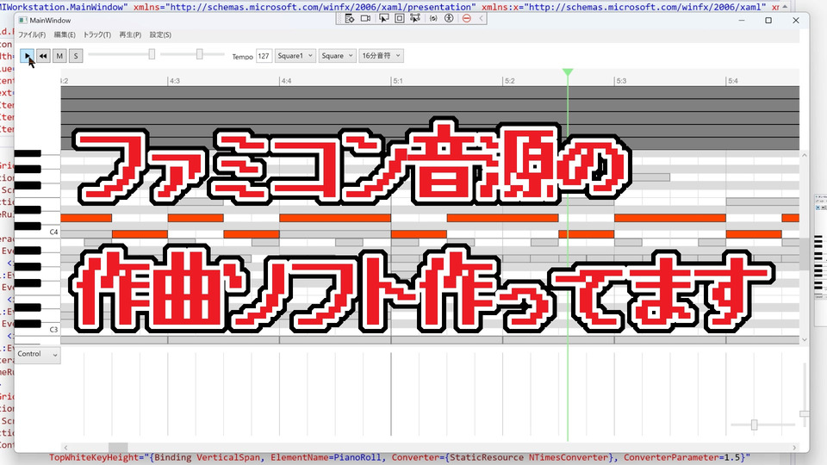Image resolution: width=827 pixels, height=465 pixels.
Task: Click the 4:4 marker on the timeline ruler
Action: [286, 81]
